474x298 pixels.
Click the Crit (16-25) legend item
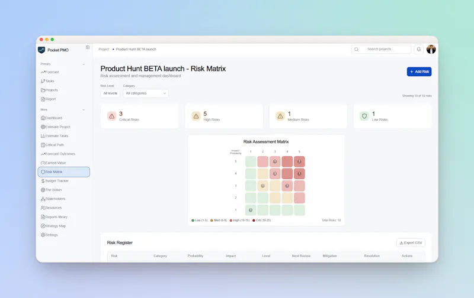262,221
